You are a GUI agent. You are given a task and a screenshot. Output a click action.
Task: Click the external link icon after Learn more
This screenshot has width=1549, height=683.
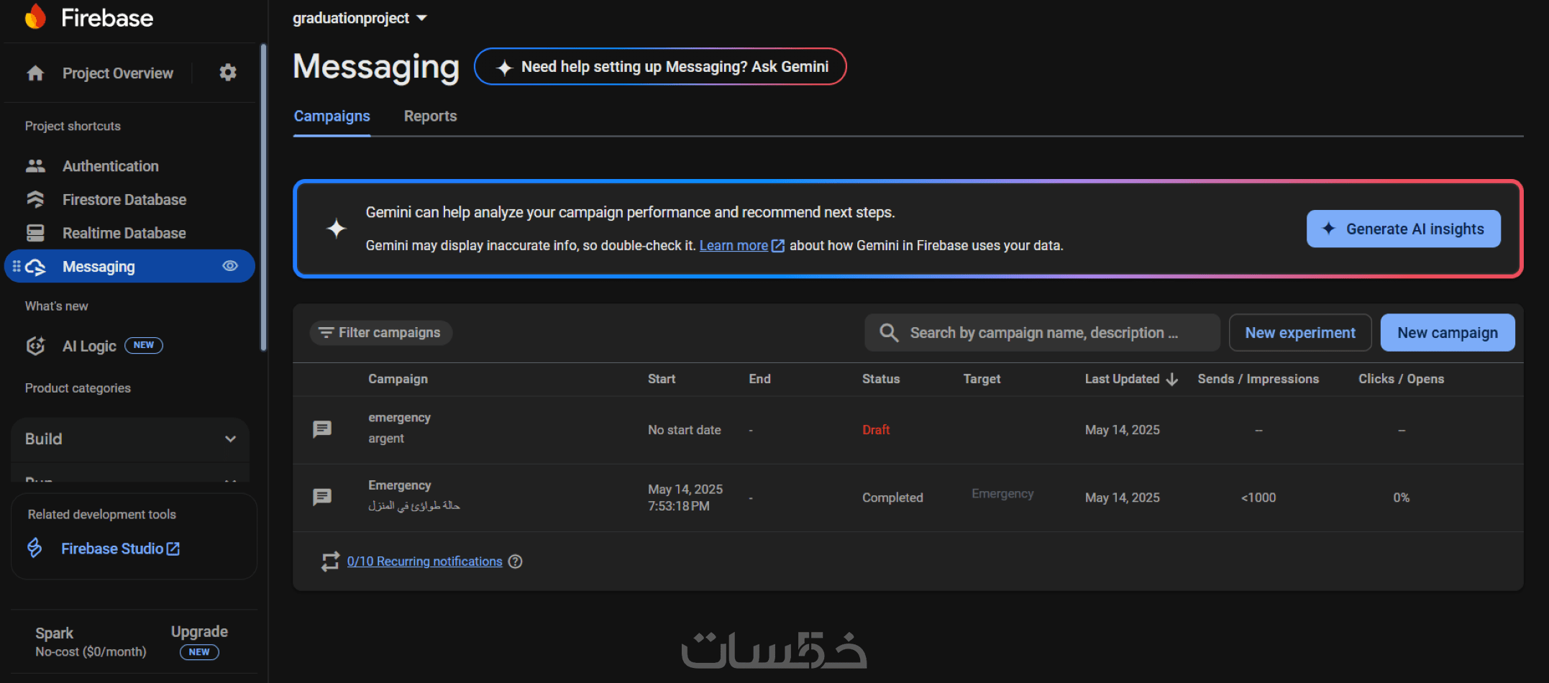(x=778, y=246)
